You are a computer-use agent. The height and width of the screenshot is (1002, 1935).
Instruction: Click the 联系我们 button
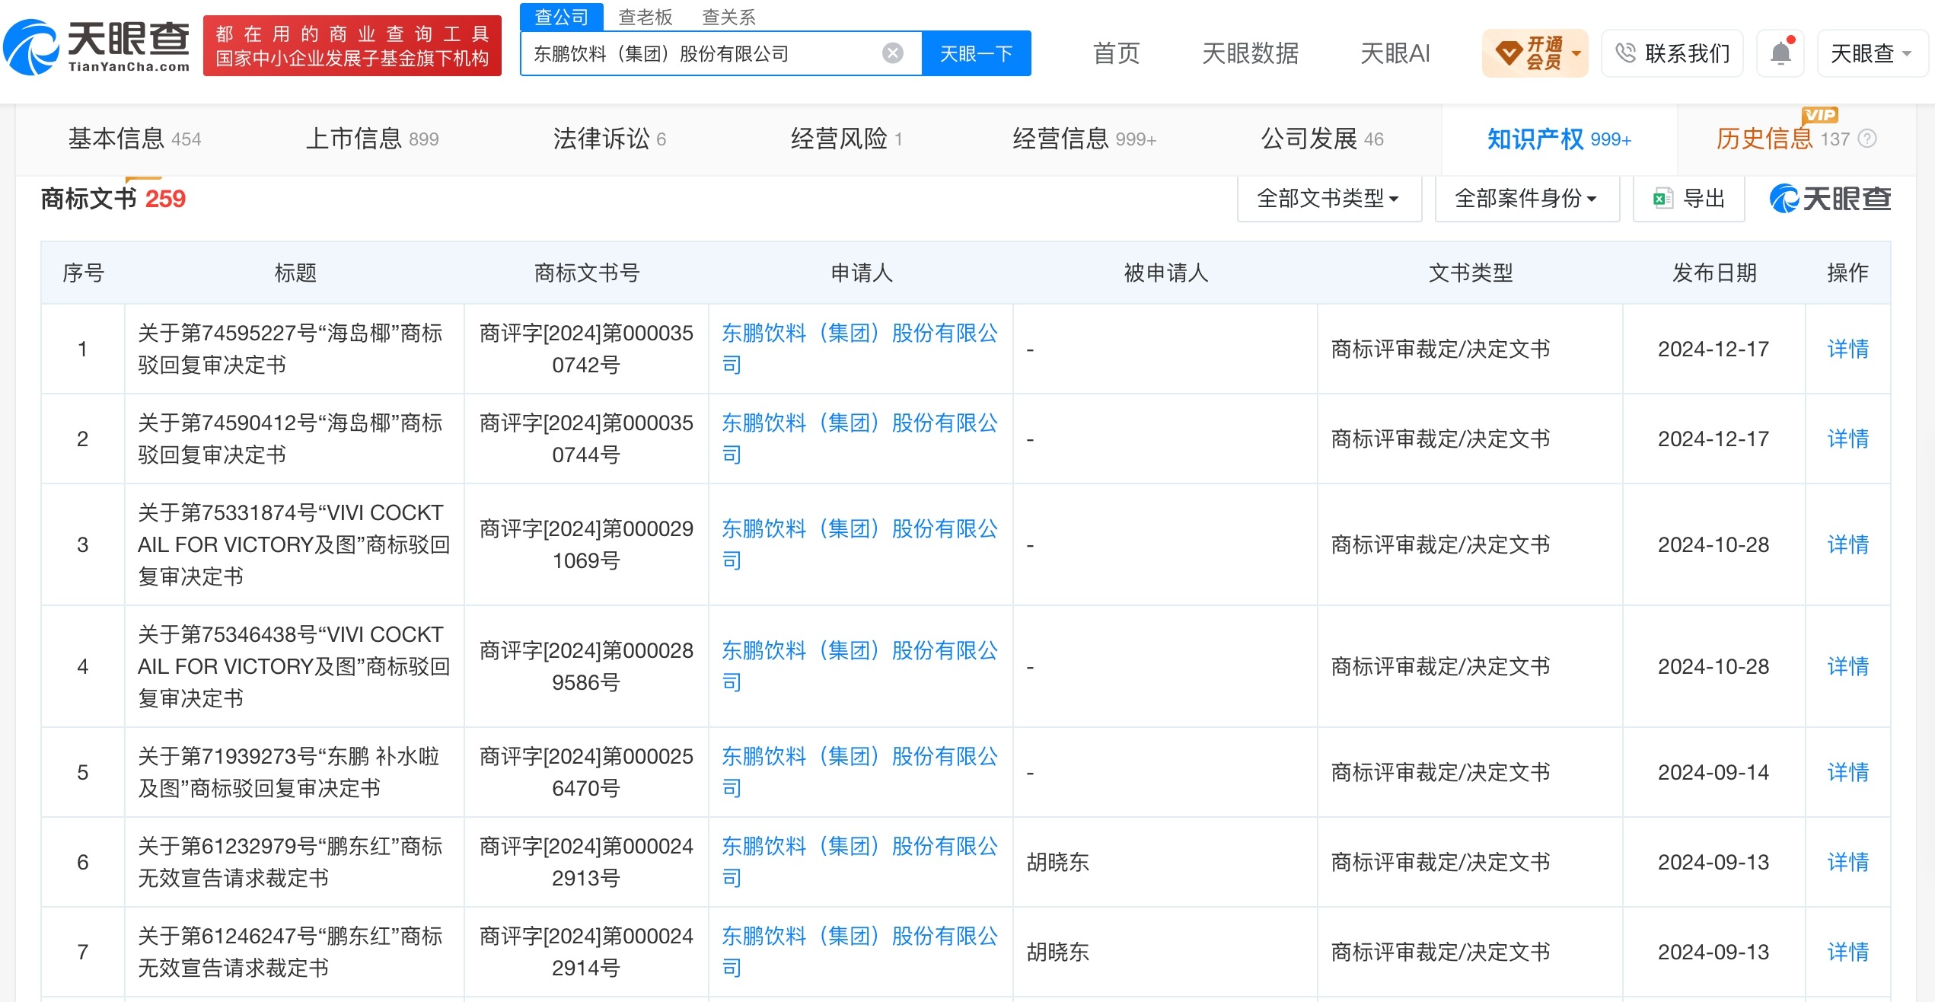[1672, 53]
